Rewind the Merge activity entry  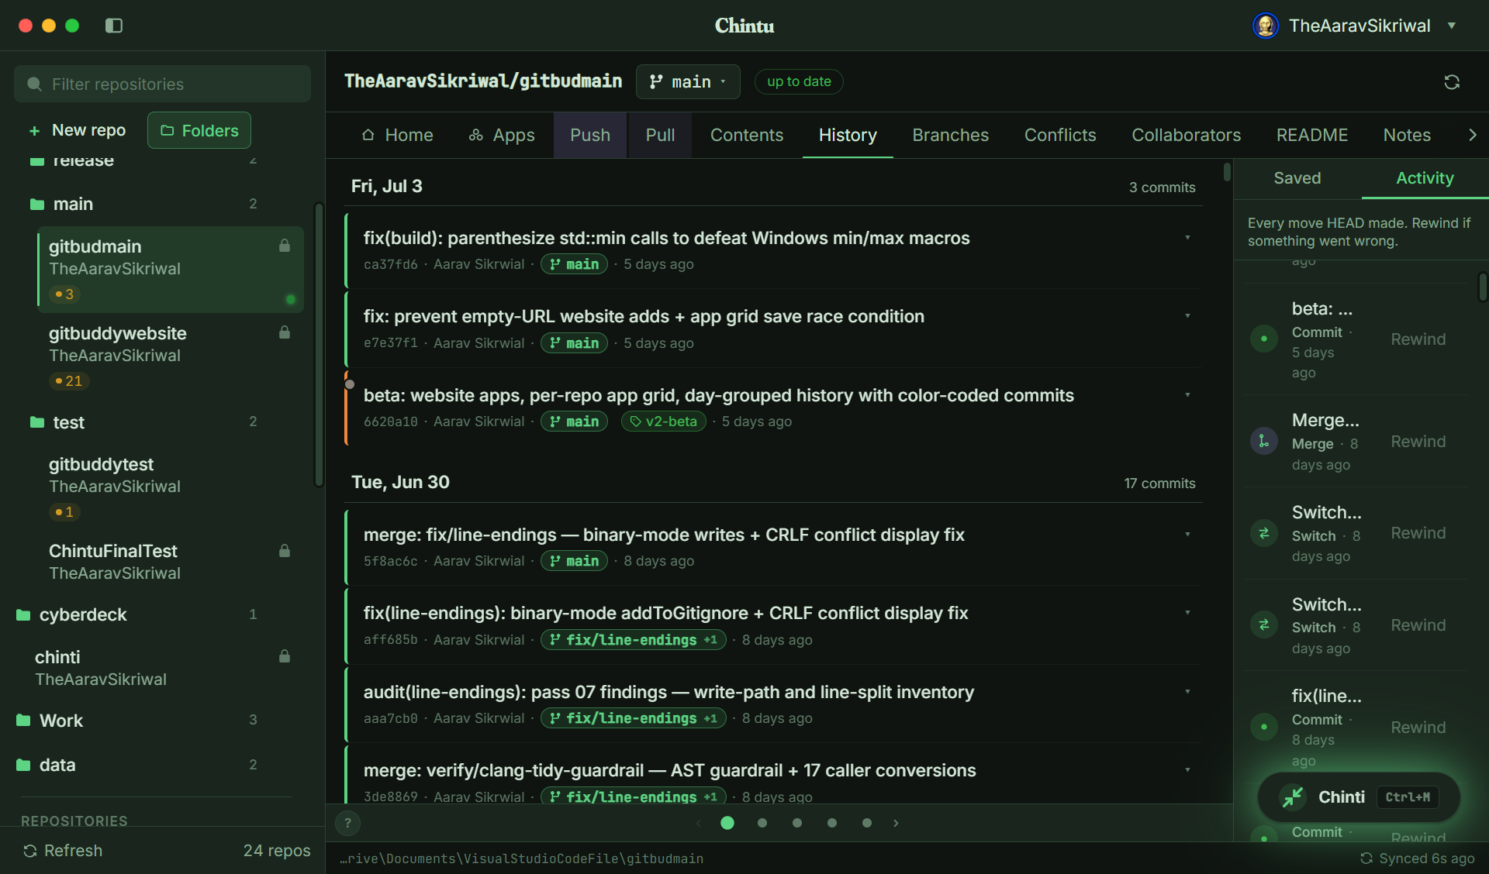pos(1418,442)
